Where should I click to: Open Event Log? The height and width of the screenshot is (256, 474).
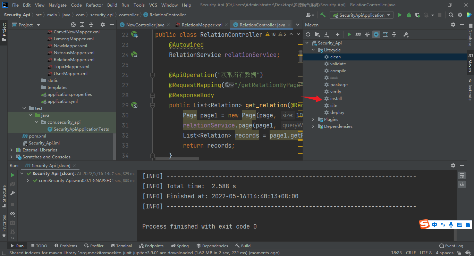(x=451, y=246)
